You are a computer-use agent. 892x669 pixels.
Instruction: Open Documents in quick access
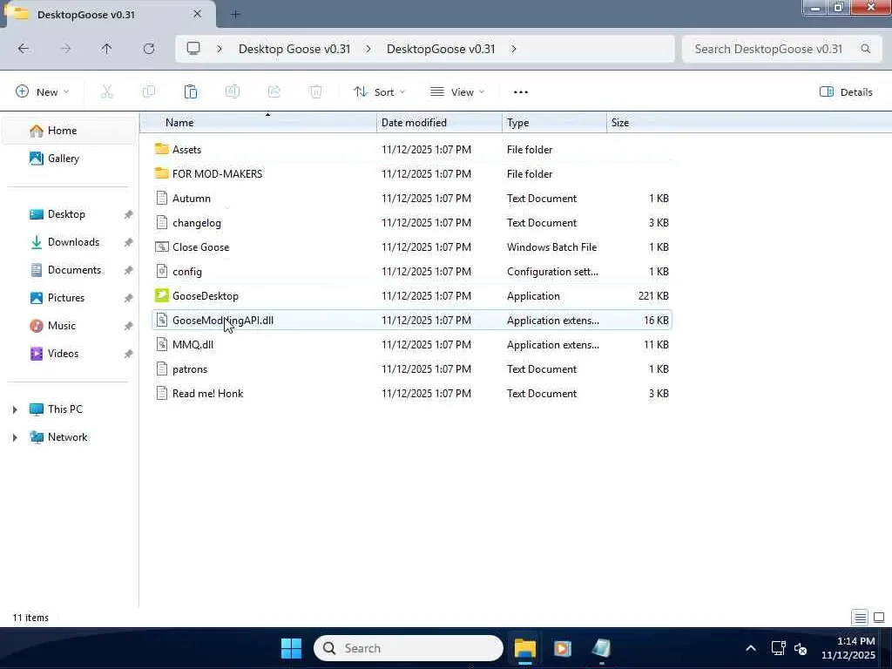[70, 270]
